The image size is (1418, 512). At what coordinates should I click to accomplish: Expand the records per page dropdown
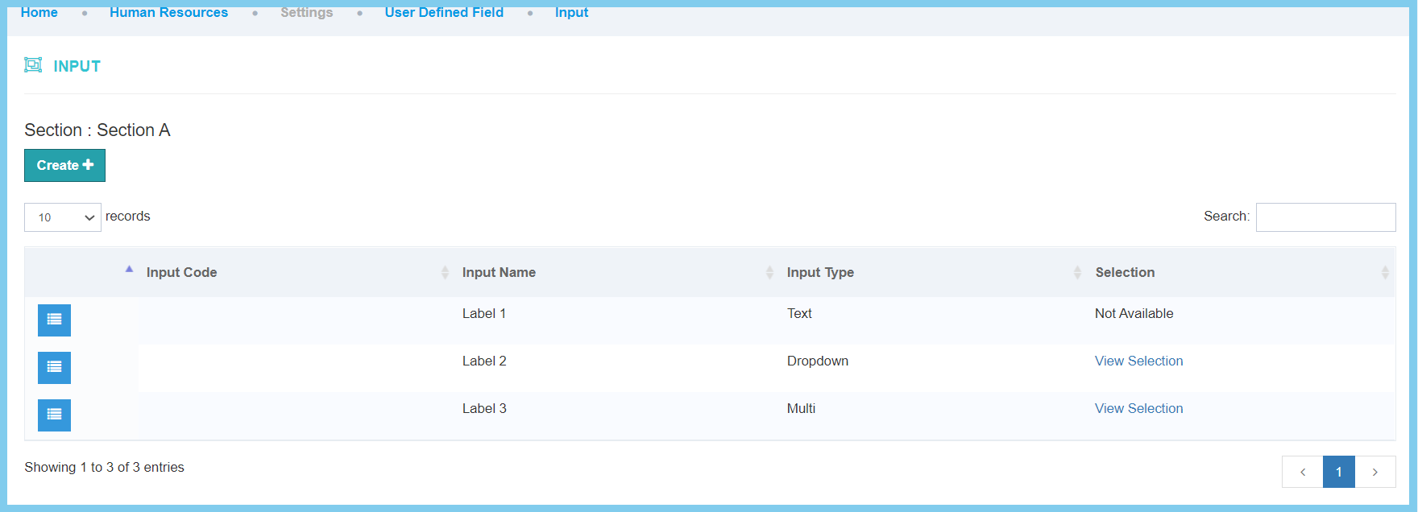[63, 217]
